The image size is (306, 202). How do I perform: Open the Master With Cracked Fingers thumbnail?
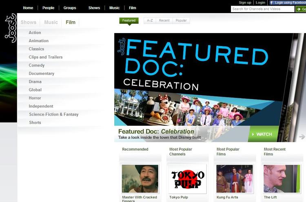[140, 179]
